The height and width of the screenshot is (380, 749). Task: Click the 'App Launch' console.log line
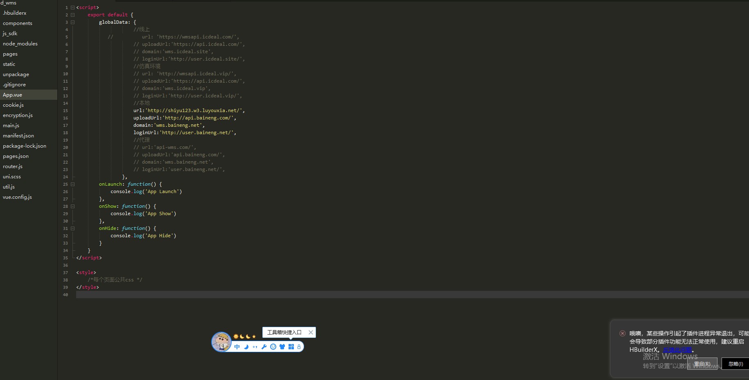click(x=146, y=191)
